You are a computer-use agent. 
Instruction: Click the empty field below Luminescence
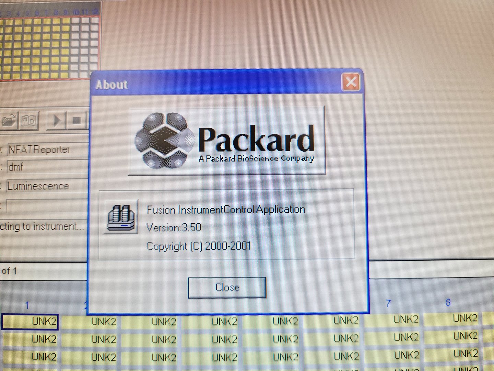(x=46, y=206)
